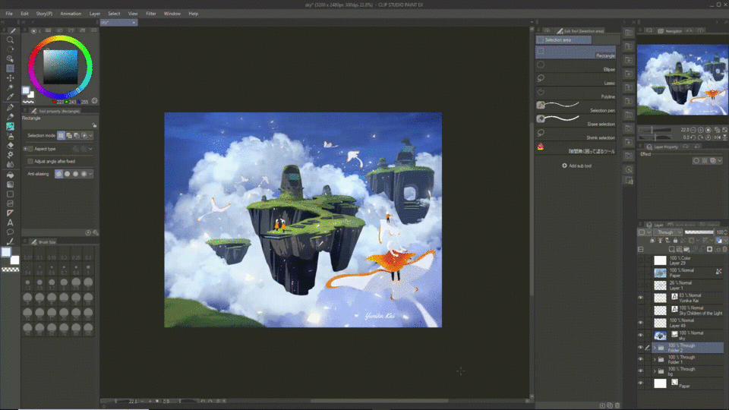Select the Zoom magnifier tool
This screenshot has width=729, height=410.
pyautogui.click(x=10, y=39)
